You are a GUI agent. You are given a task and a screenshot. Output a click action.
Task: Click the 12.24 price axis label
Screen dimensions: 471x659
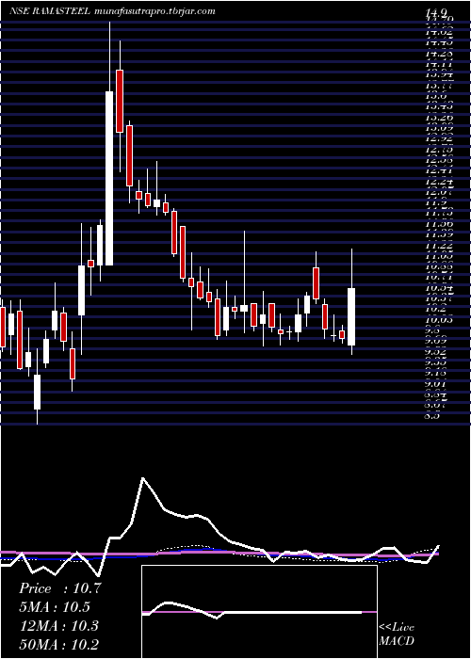[439, 182]
